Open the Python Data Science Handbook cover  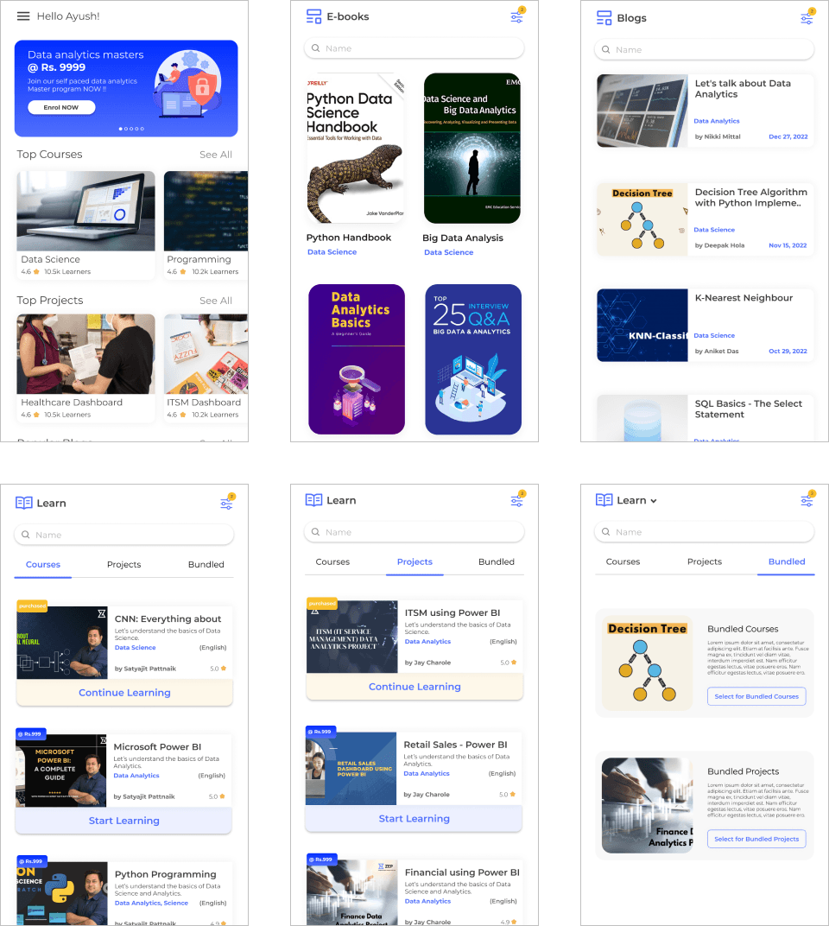[356, 149]
